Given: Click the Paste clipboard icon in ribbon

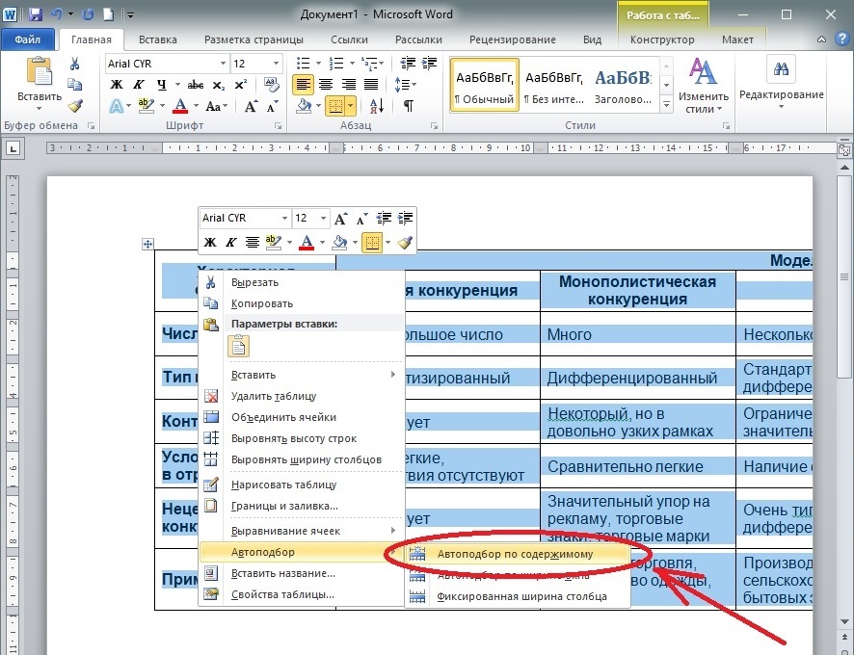Looking at the screenshot, I should (40, 70).
